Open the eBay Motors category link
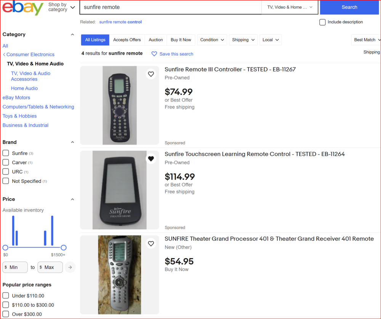 [x=16, y=97]
